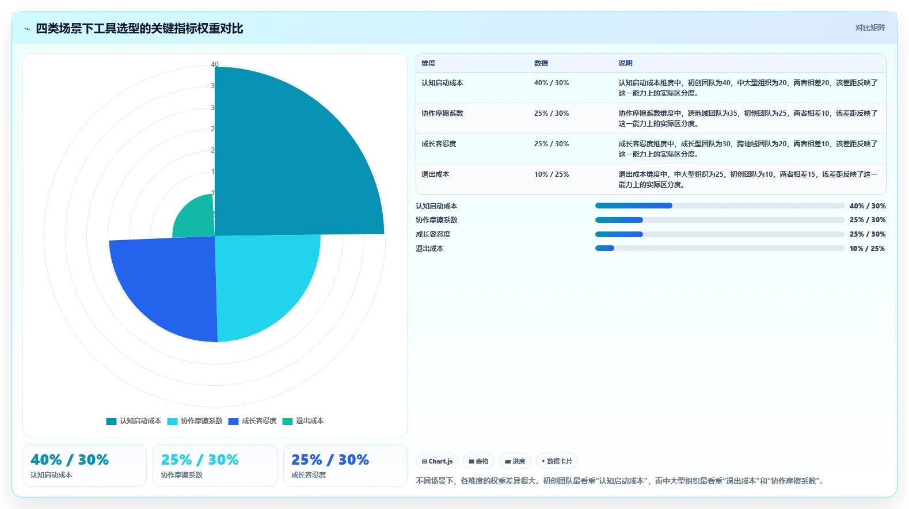Toggle 退出成本 legend swatch in chart
Screen dimensions: 909x509
(287, 421)
